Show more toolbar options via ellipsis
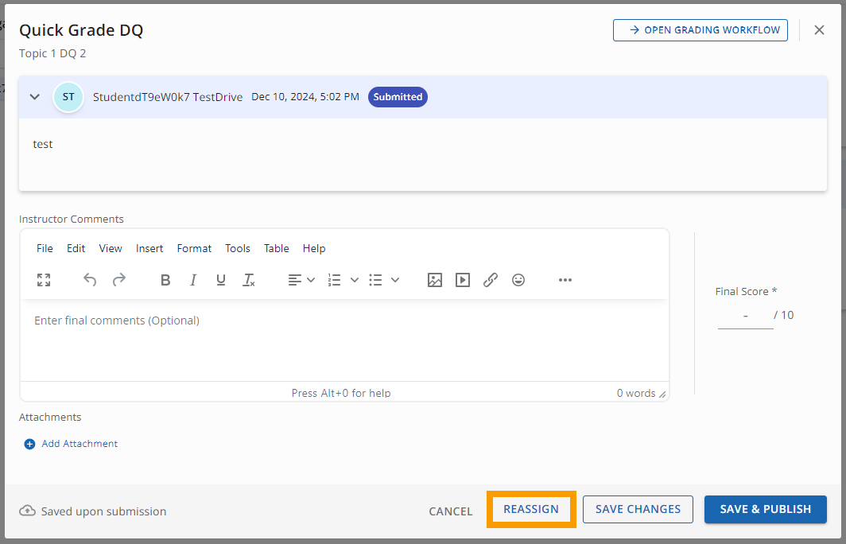Image resolution: width=846 pixels, height=544 pixels. 565,280
